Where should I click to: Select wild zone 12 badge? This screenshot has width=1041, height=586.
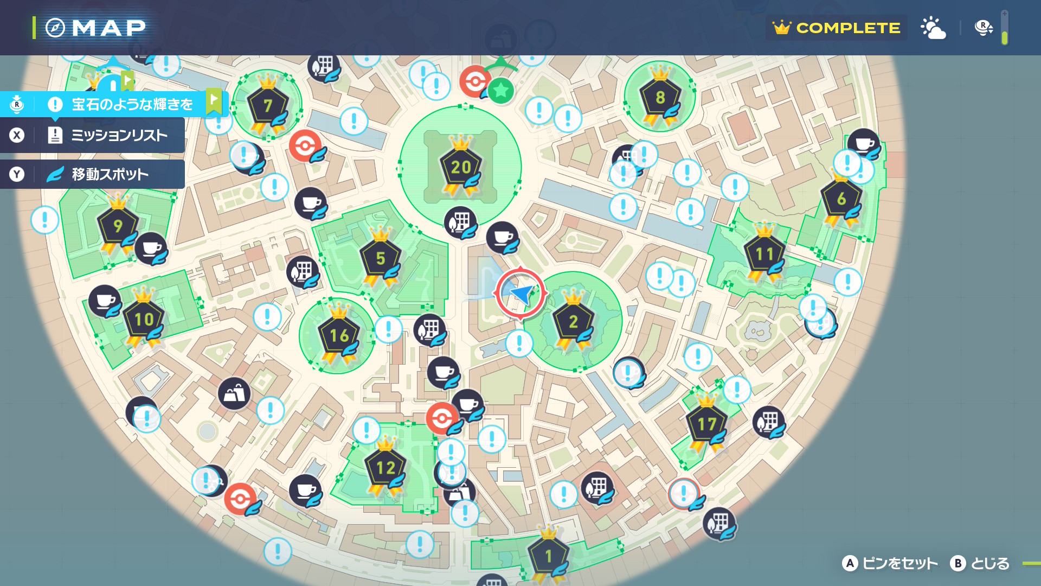pyautogui.click(x=385, y=468)
